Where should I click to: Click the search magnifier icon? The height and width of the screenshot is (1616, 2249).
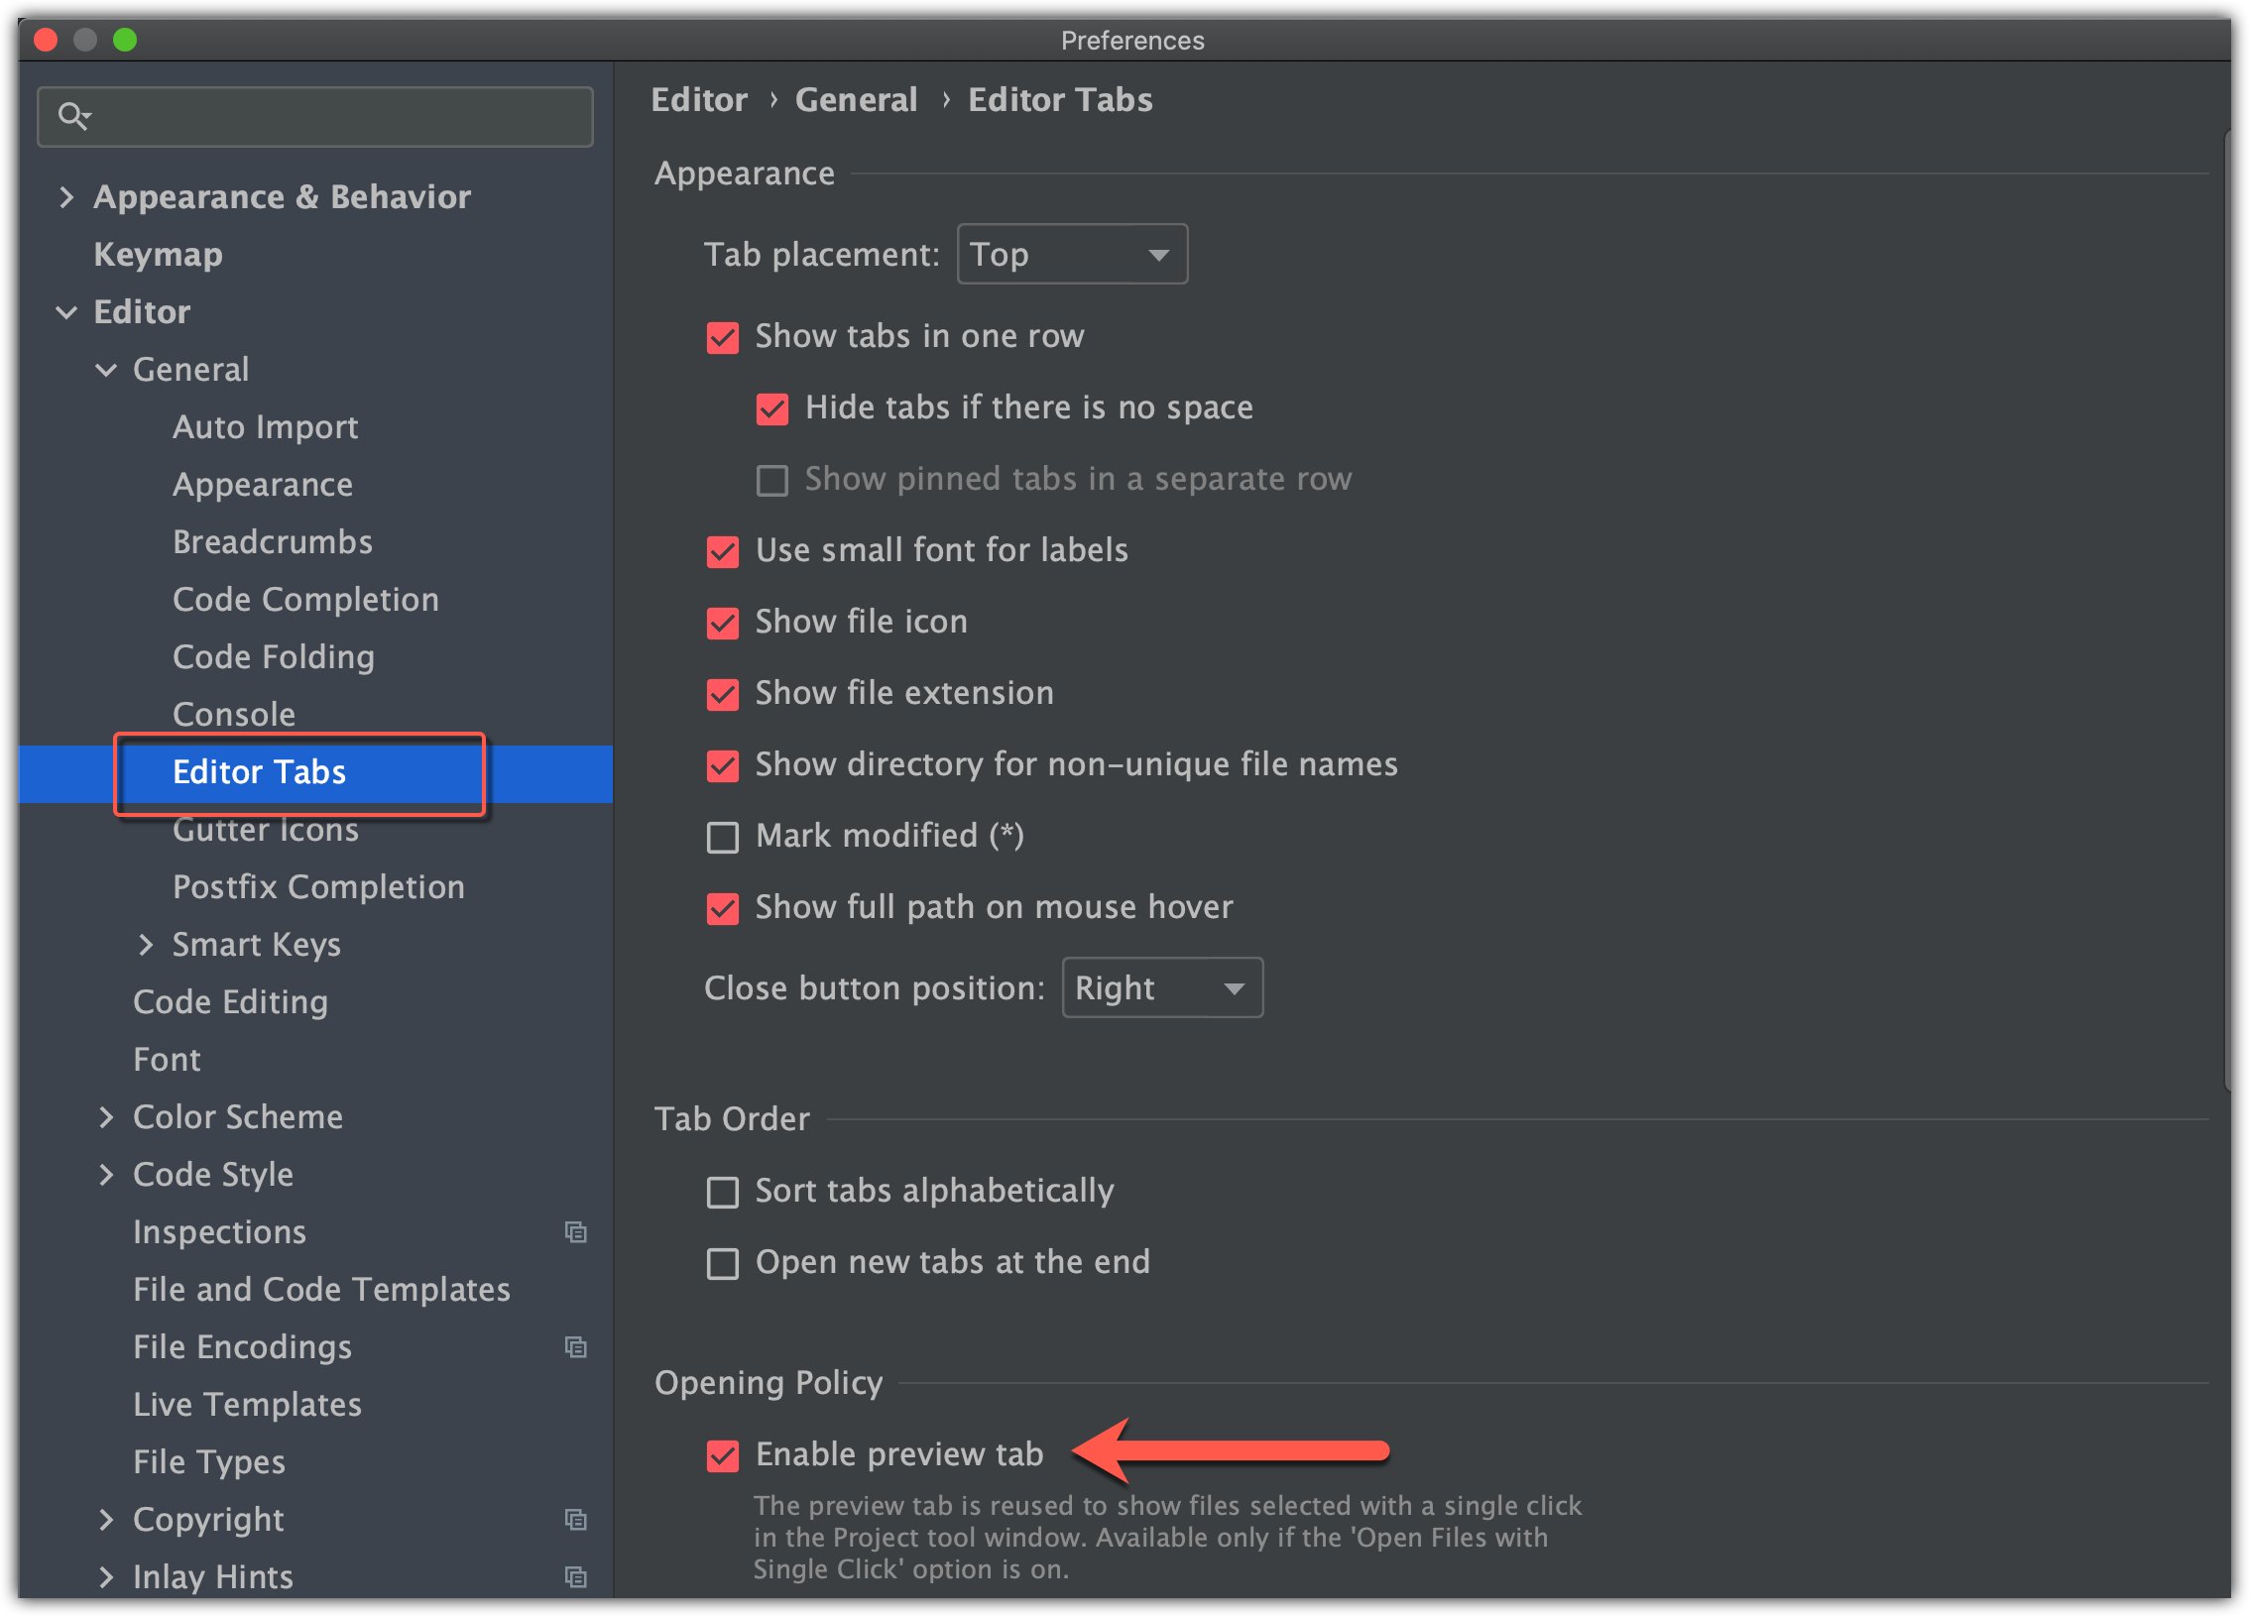tap(73, 116)
